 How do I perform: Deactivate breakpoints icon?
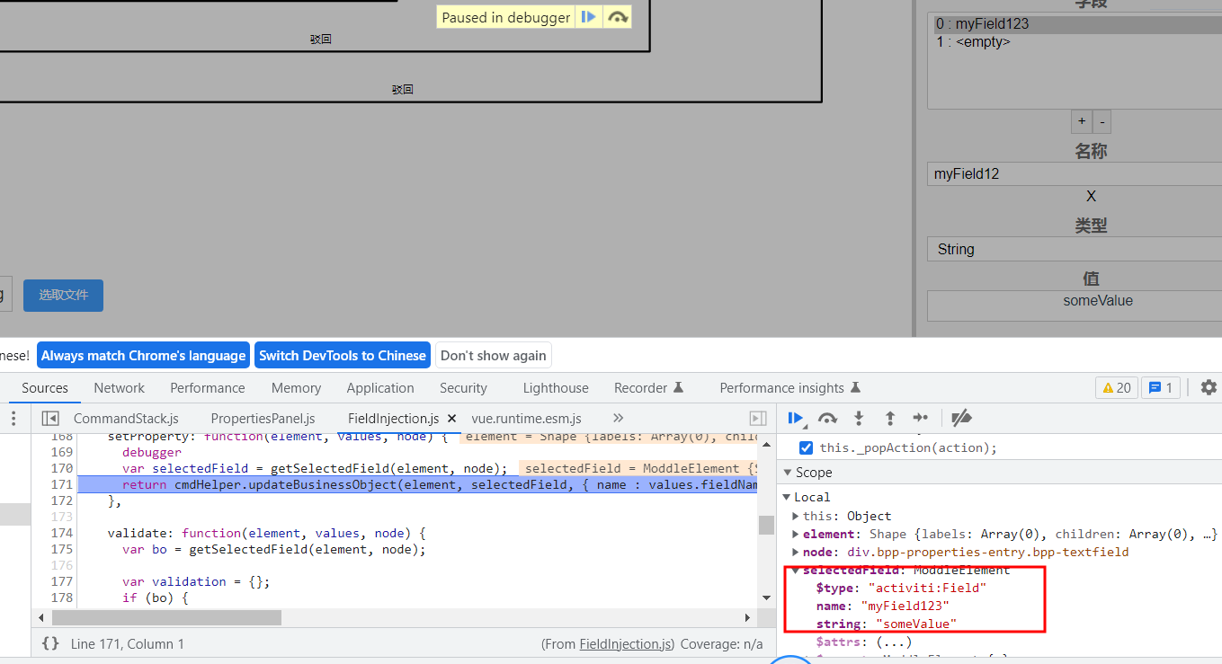click(961, 418)
